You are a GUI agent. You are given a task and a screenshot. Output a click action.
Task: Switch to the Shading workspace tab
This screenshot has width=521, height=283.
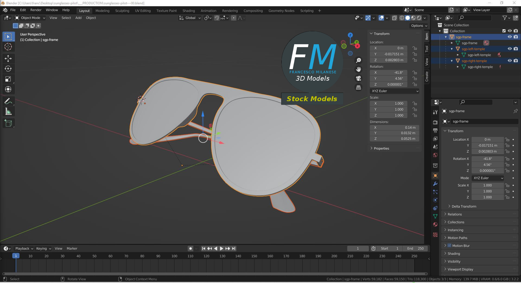(189, 11)
